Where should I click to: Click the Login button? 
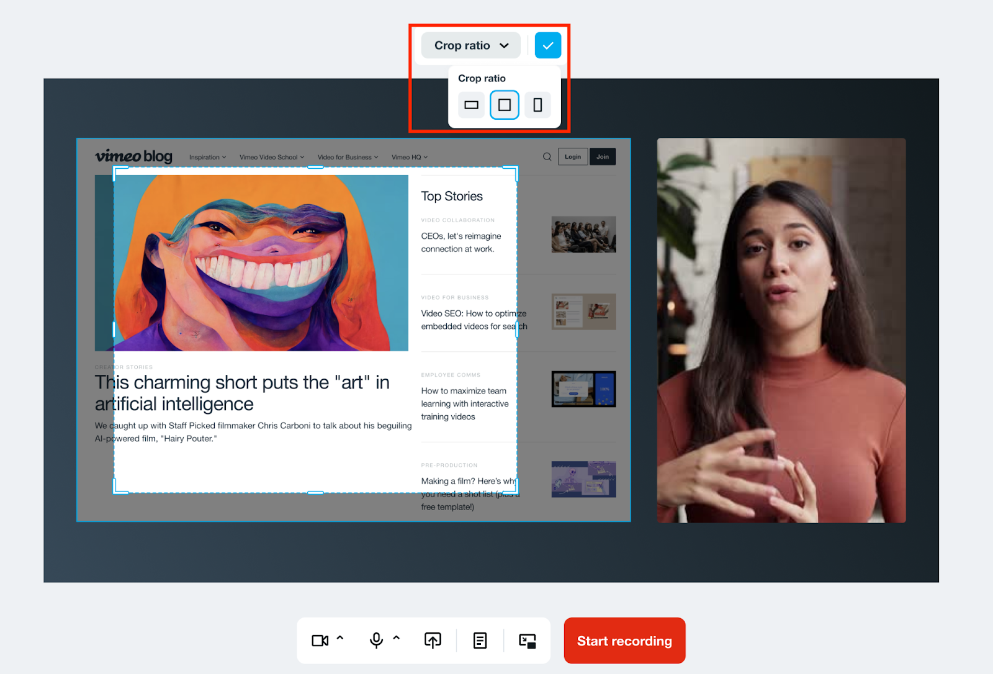coord(572,157)
